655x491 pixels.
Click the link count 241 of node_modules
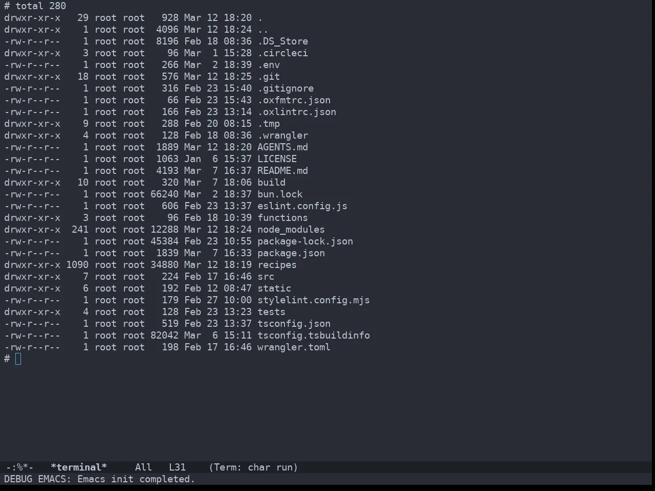click(80, 230)
